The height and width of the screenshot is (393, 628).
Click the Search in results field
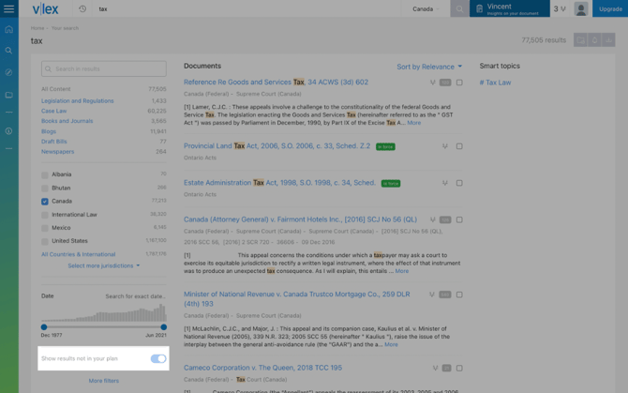104,68
